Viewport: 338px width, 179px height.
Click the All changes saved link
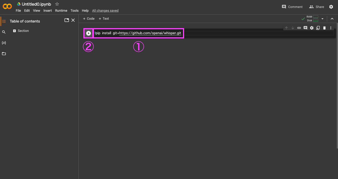coord(105,11)
